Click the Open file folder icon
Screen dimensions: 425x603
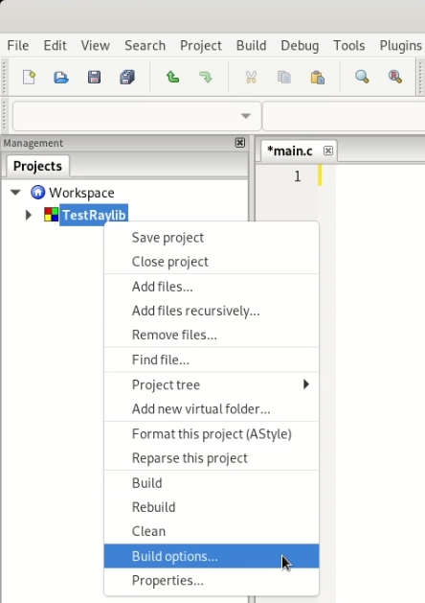pyautogui.click(x=61, y=78)
